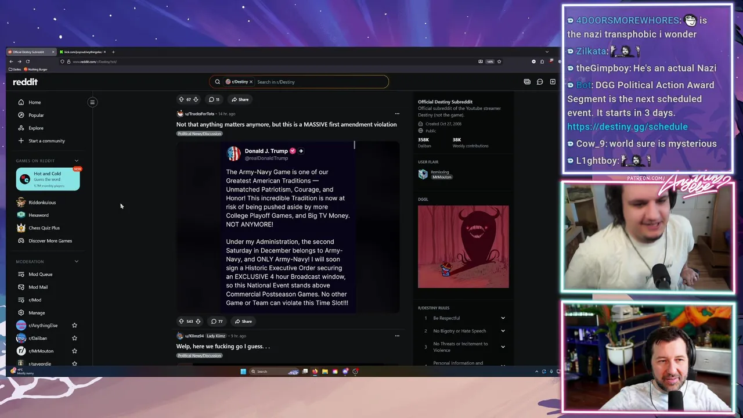Go forward with browser forward arrow

click(x=19, y=62)
